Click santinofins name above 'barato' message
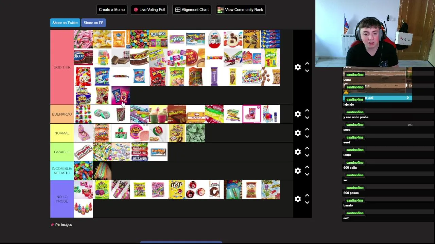Viewport: 435px width, 244px height. pos(354,200)
